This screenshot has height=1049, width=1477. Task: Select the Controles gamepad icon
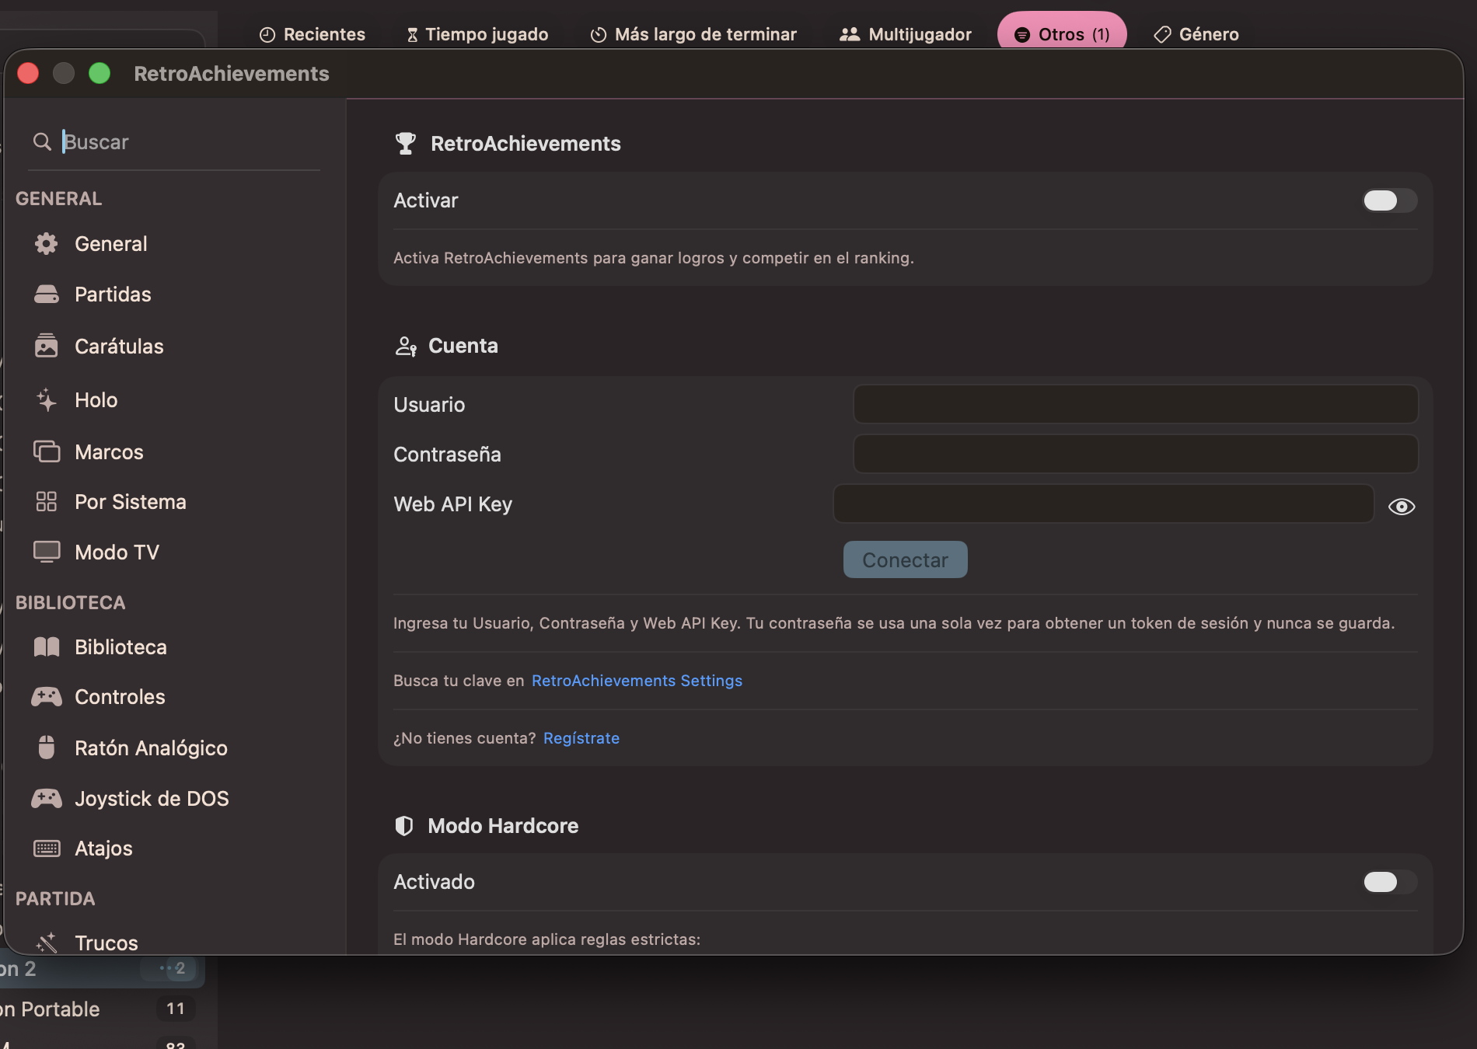click(x=47, y=697)
